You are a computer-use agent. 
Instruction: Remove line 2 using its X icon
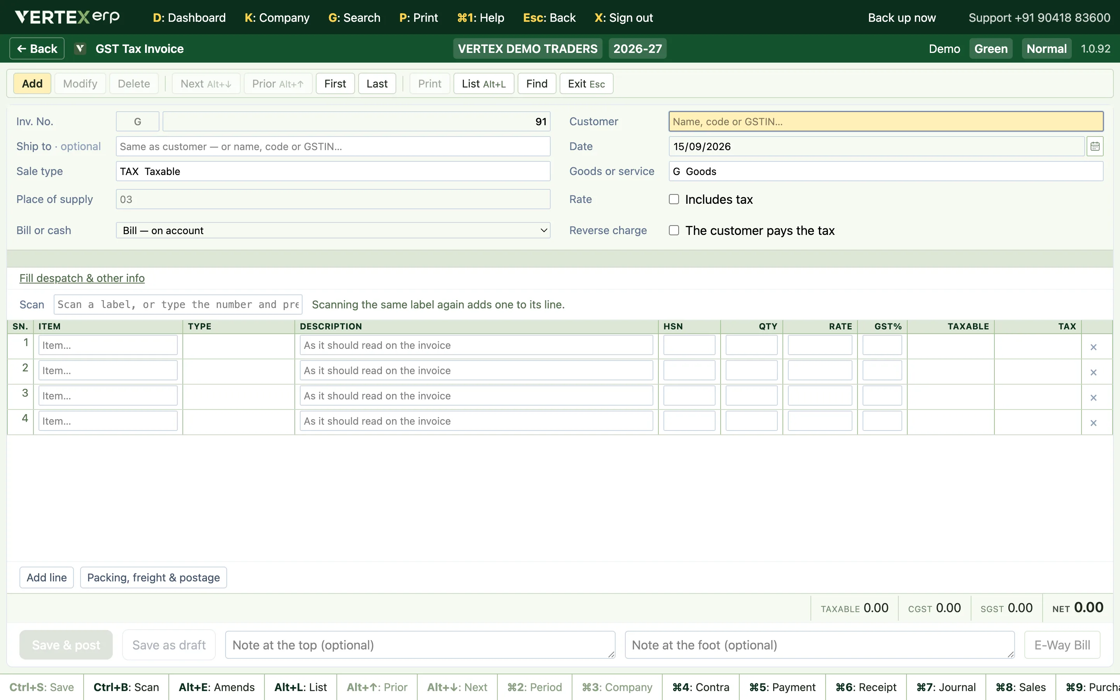coord(1093,372)
